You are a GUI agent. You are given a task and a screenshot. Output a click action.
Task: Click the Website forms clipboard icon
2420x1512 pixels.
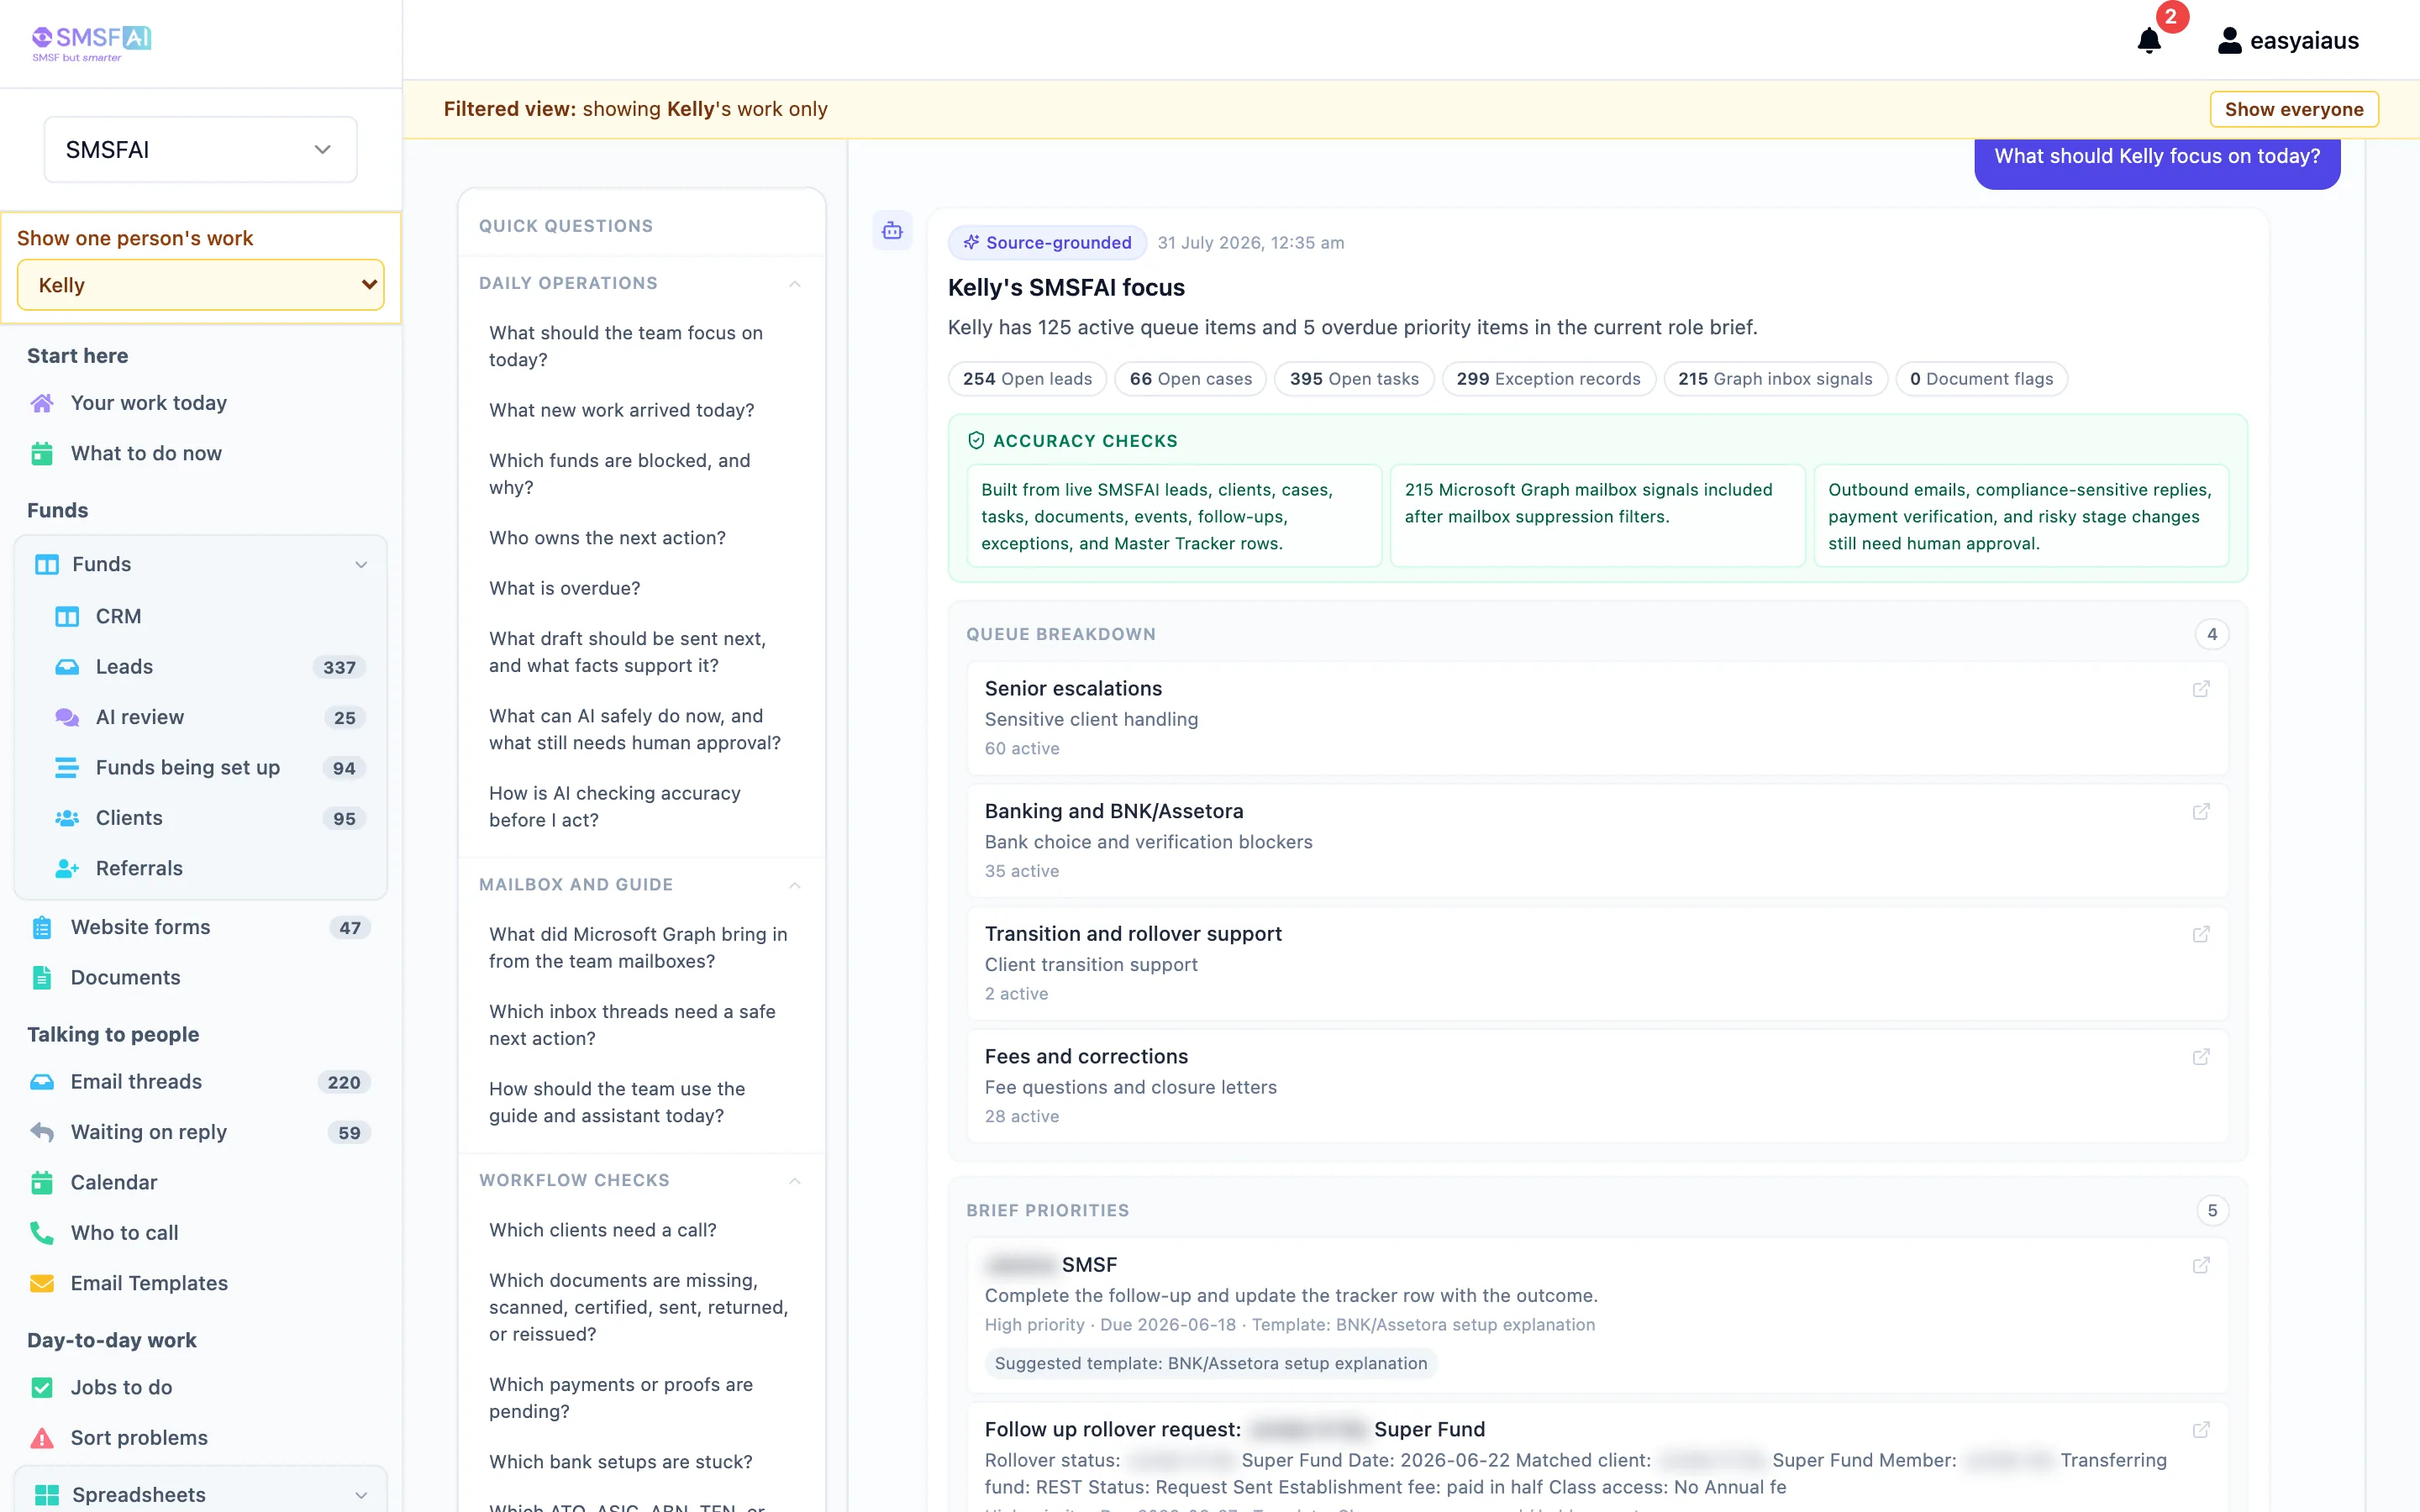pyautogui.click(x=42, y=927)
